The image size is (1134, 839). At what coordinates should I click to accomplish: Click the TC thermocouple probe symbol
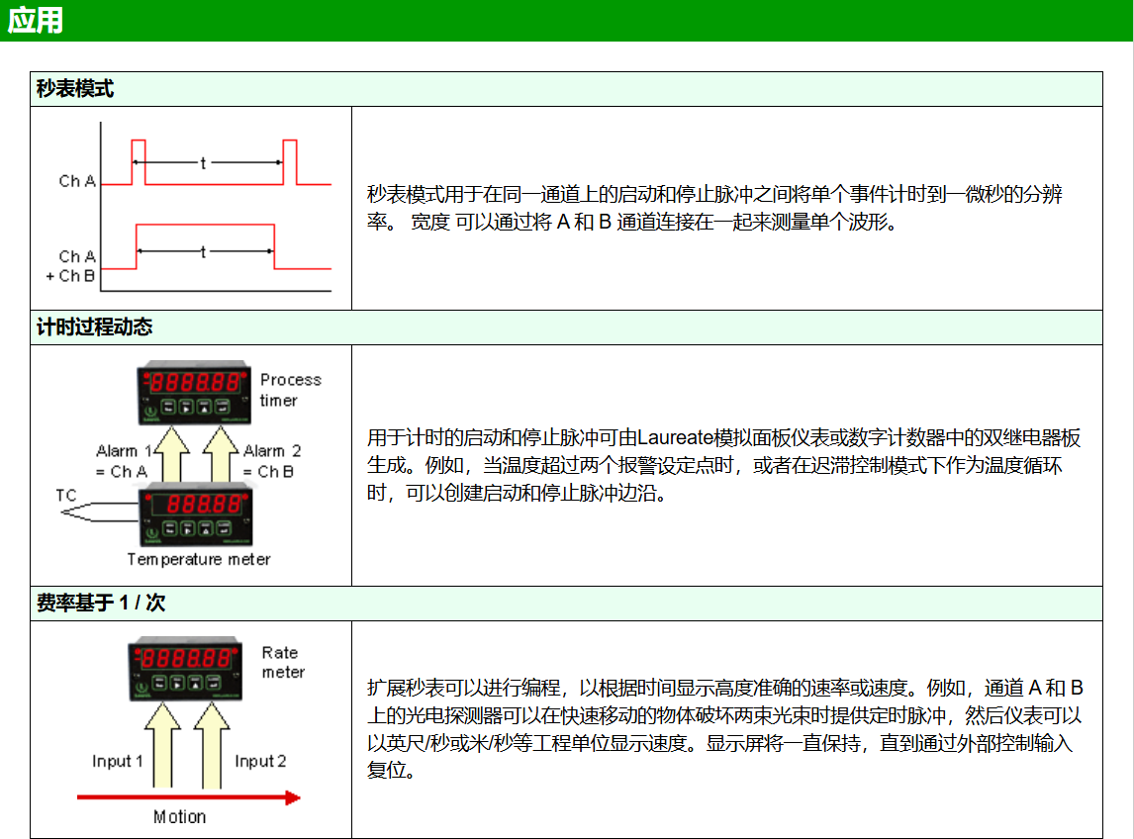tap(99, 513)
